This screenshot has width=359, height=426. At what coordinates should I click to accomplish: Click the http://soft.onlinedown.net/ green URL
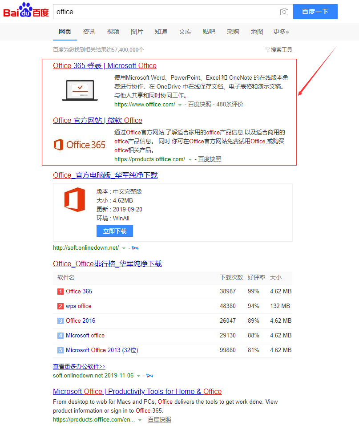[x=86, y=248]
